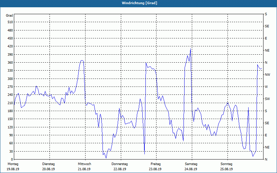
Task: Click the 'SE' compass label at 495 degrees
Action: tap(267, 26)
